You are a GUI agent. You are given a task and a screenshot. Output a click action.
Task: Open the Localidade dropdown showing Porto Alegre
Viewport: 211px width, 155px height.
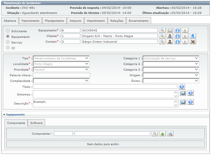pyautogui.click(x=61, y=64)
